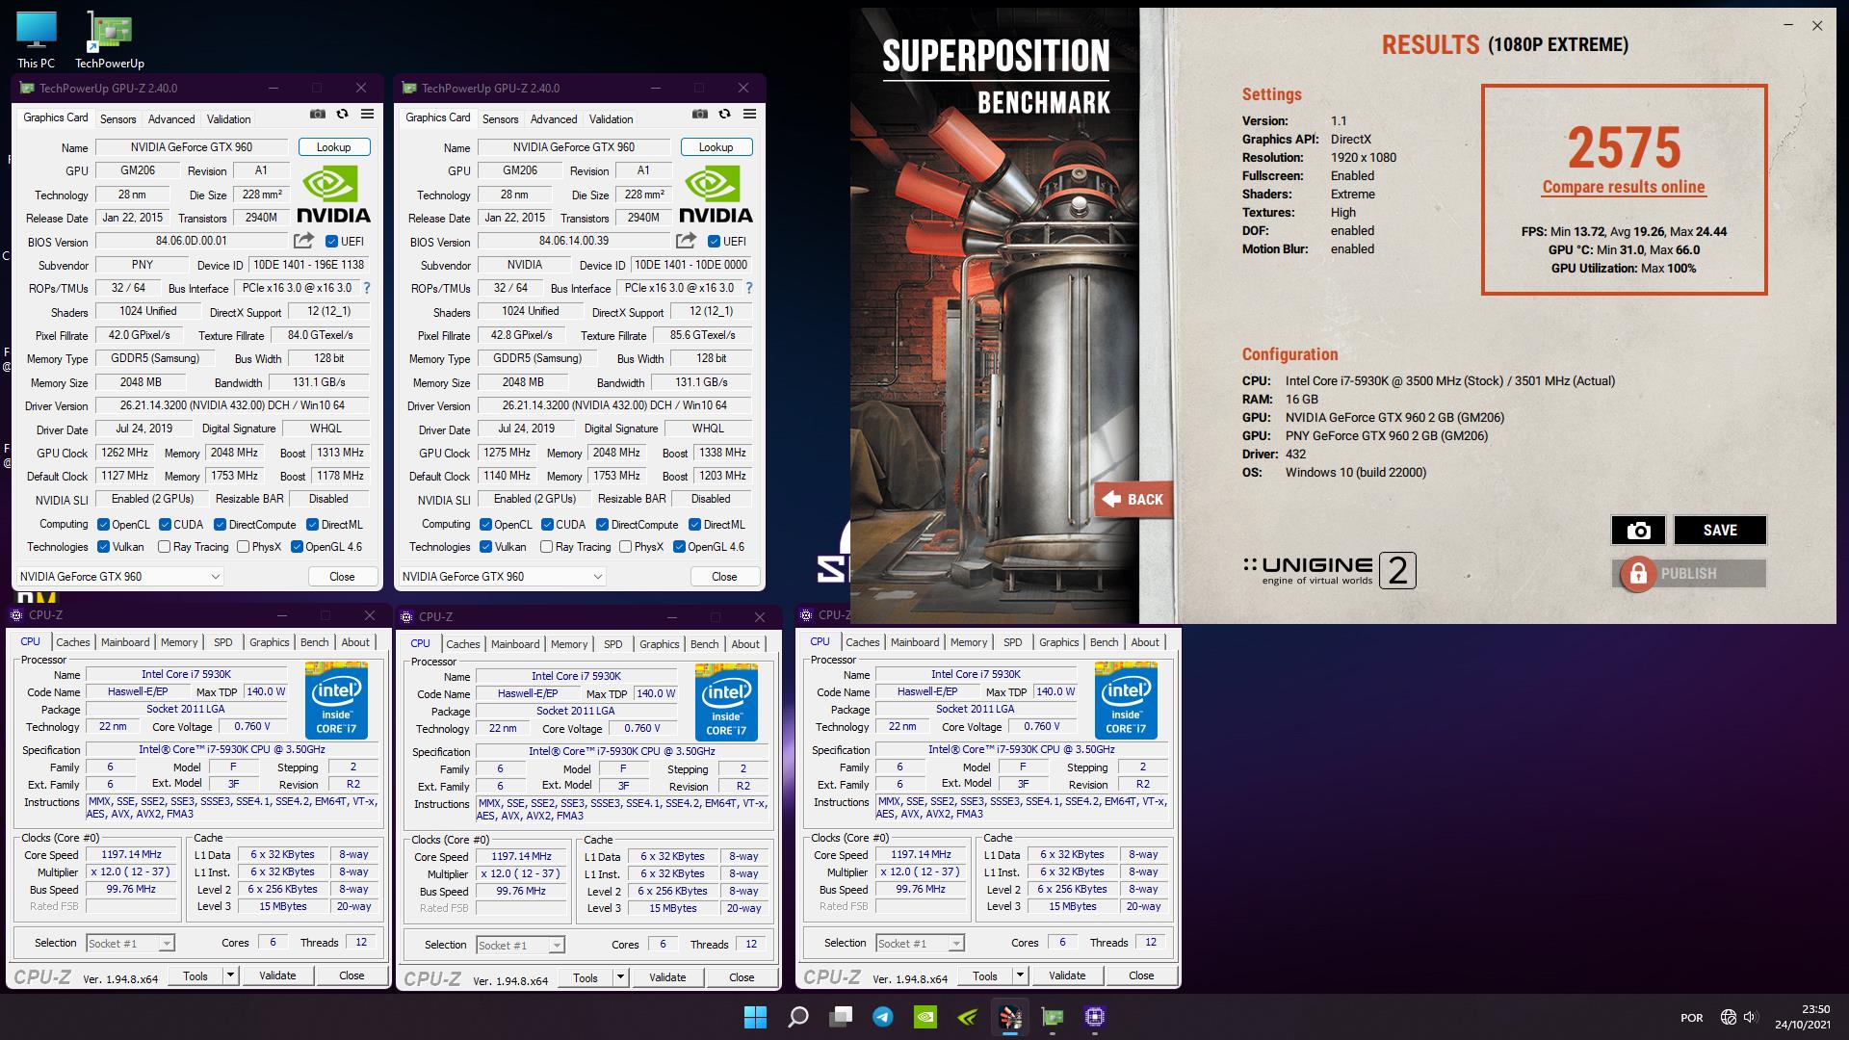
Task: Switch to Superposition taskbar icon
Action: click(1010, 1017)
